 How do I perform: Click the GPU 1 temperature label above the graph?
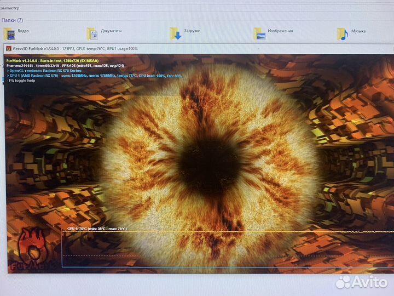point(96,228)
